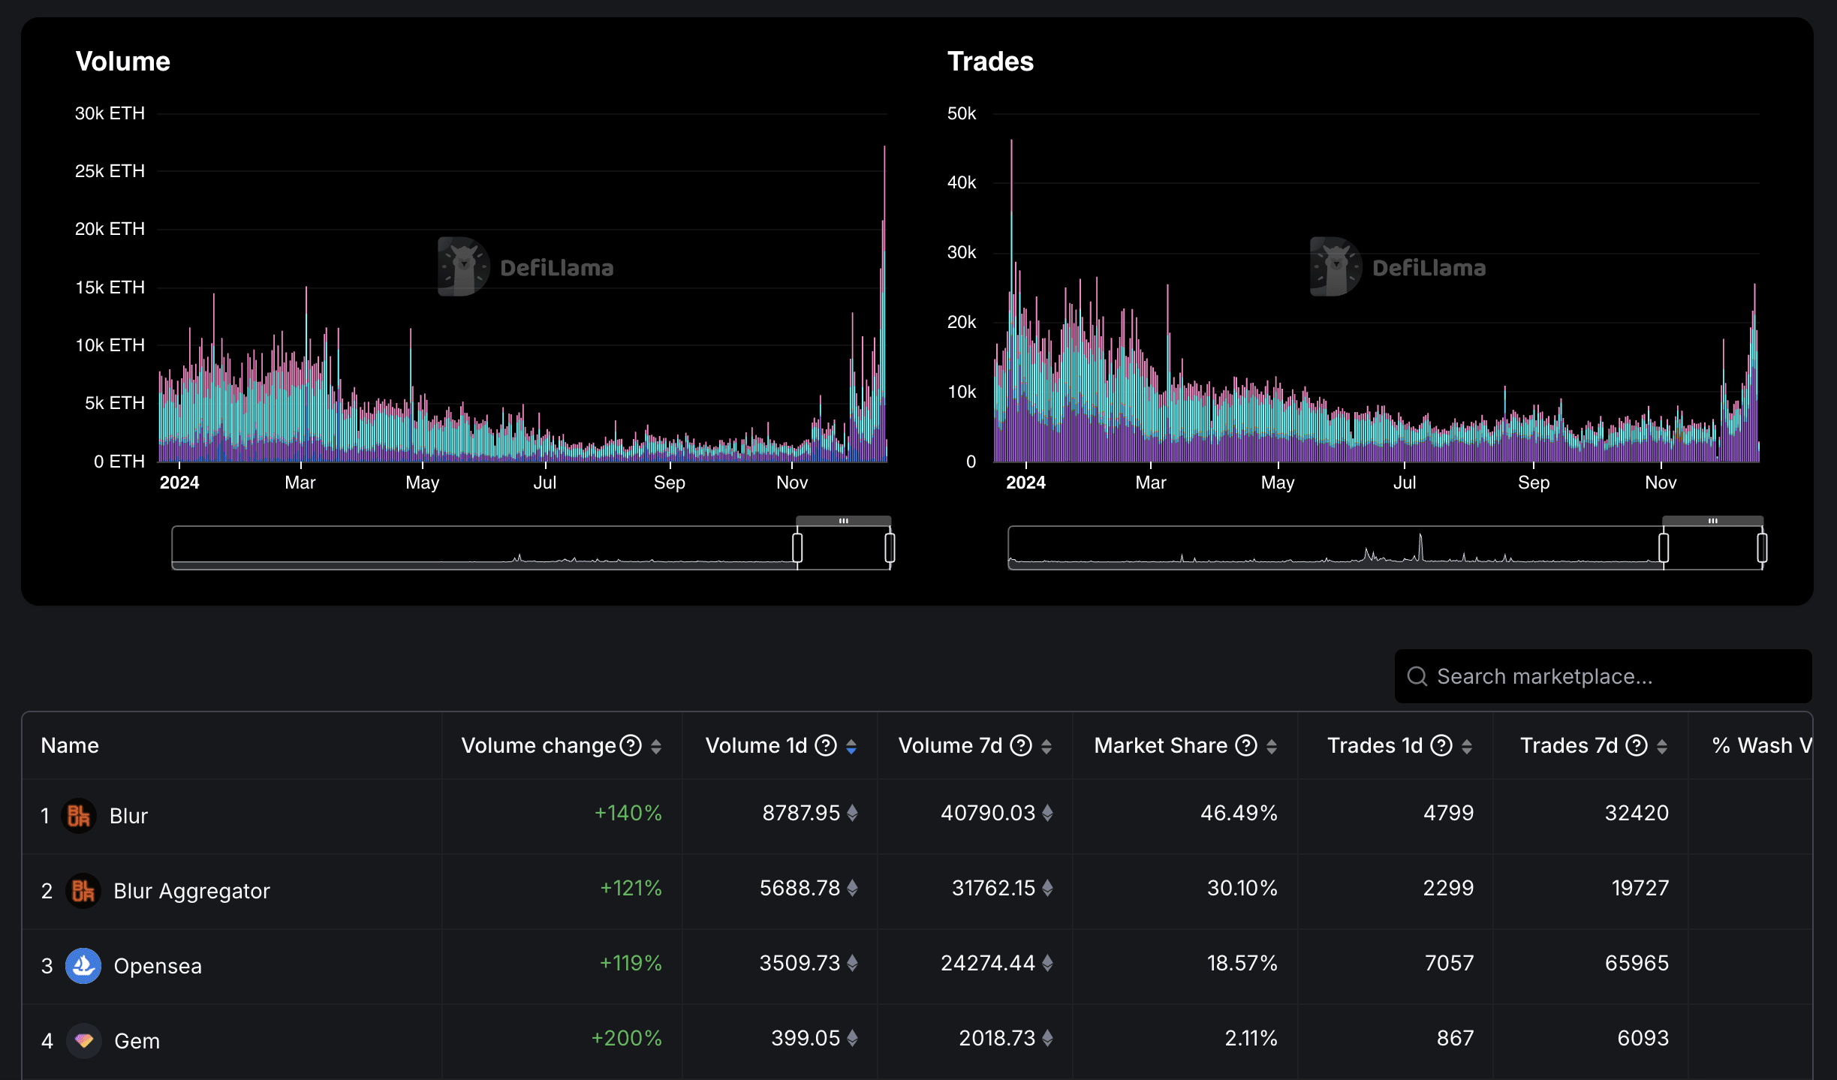The image size is (1837, 1080).
Task: Click the % Wash V column header
Action: tap(1761, 745)
